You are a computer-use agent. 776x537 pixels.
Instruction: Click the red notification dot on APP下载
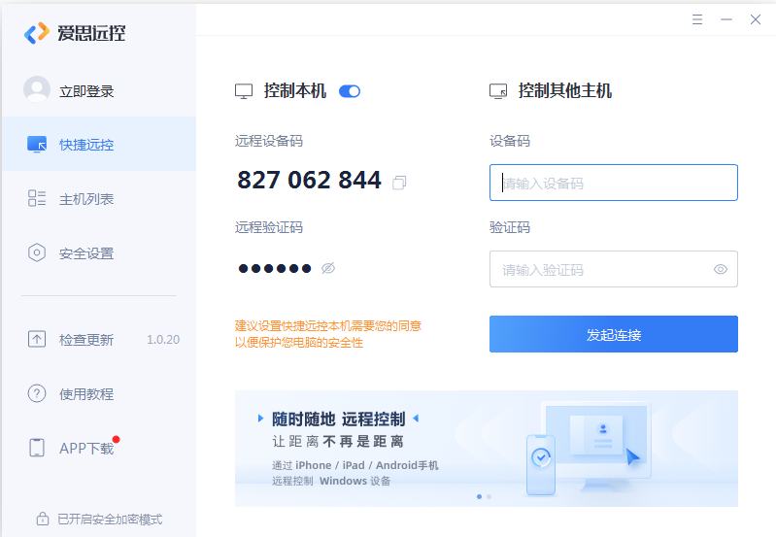pos(117,440)
